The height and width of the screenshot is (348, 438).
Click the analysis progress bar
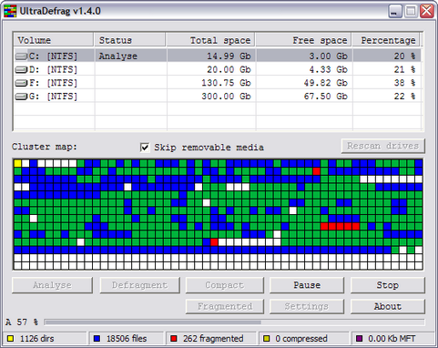coord(234,322)
